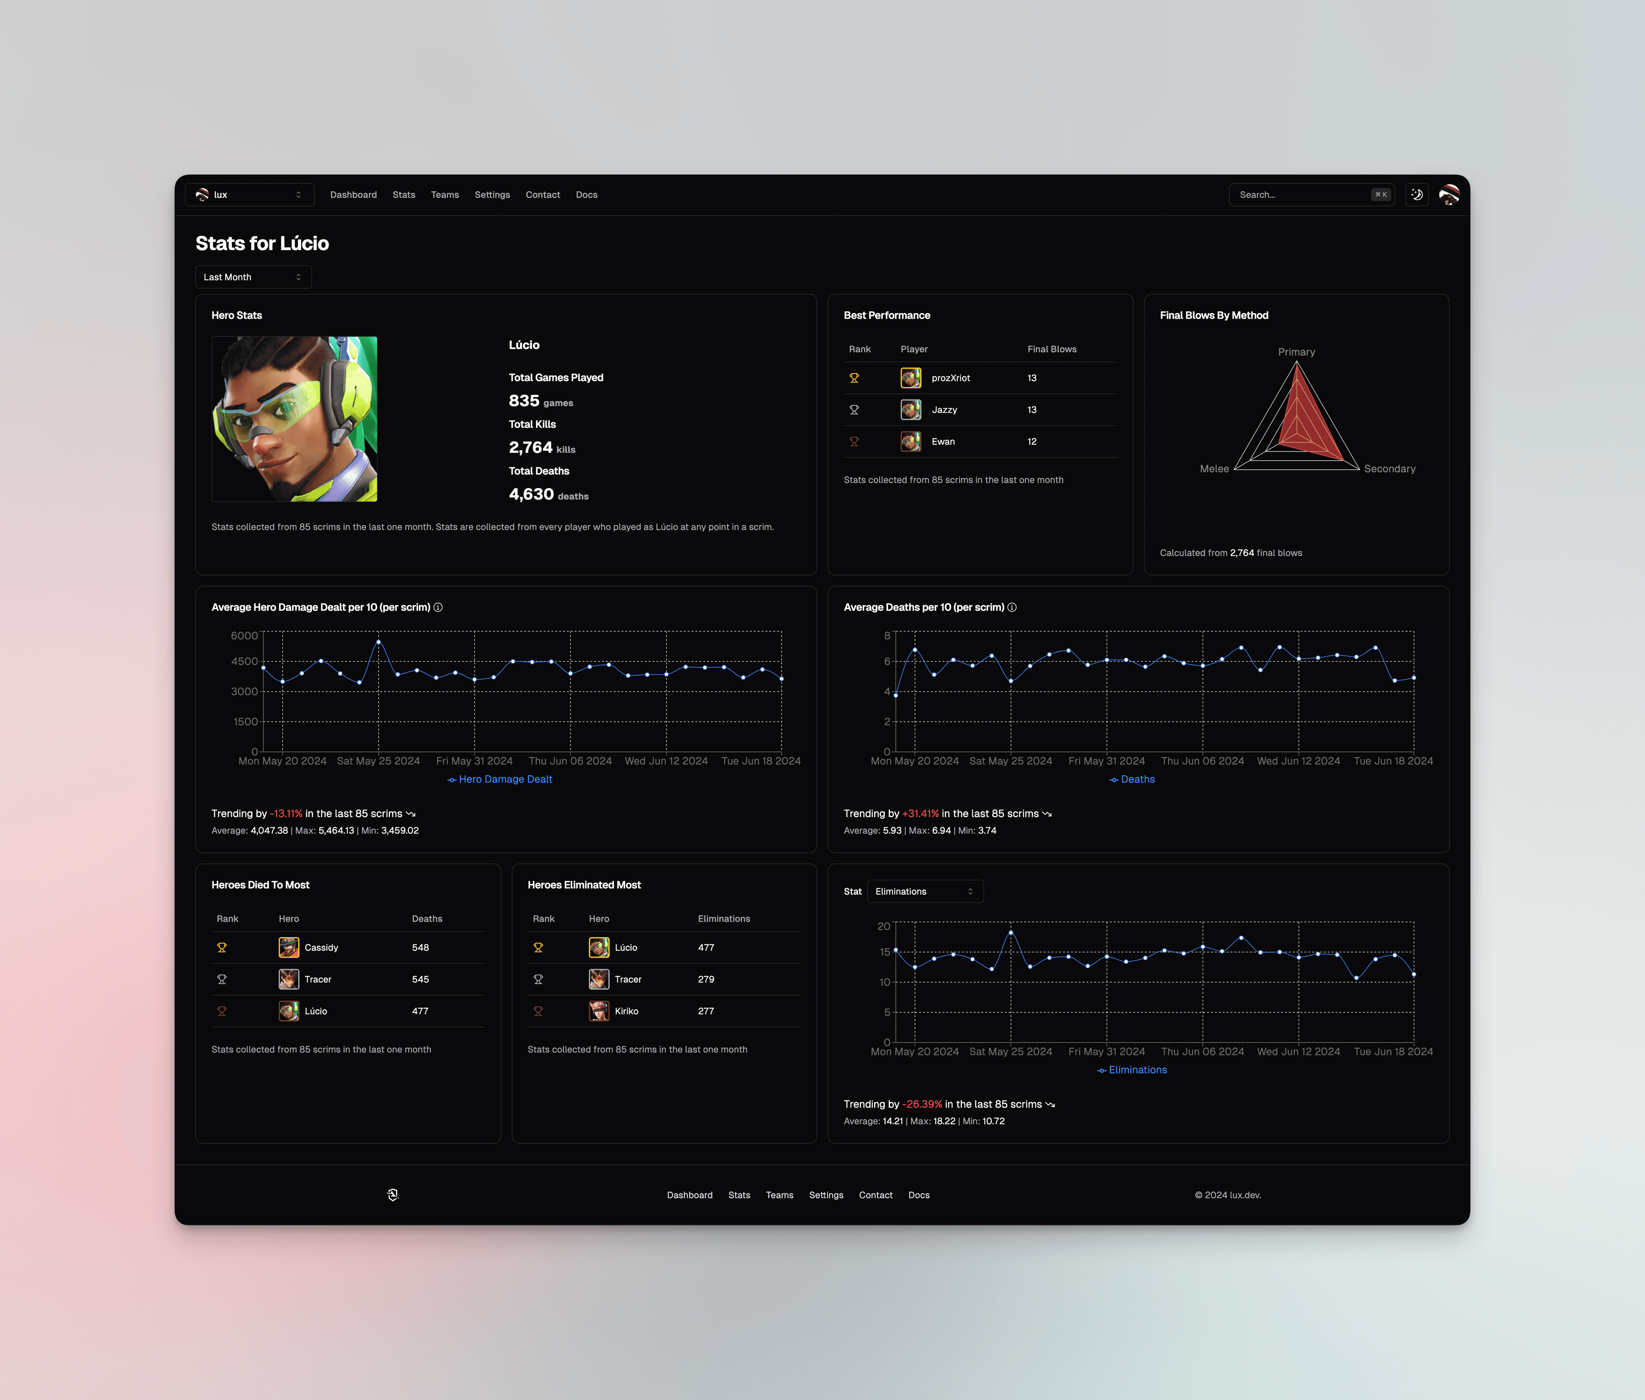Toggle the Hero Damage Dealt legend entry

(499, 779)
